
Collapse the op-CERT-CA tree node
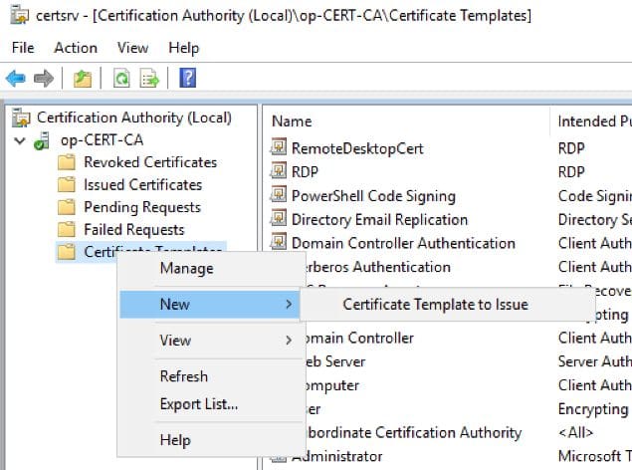pyautogui.click(x=19, y=140)
